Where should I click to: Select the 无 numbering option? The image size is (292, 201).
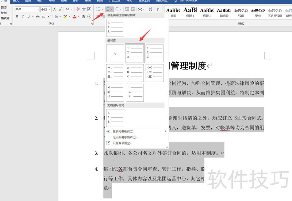click(x=115, y=53)
